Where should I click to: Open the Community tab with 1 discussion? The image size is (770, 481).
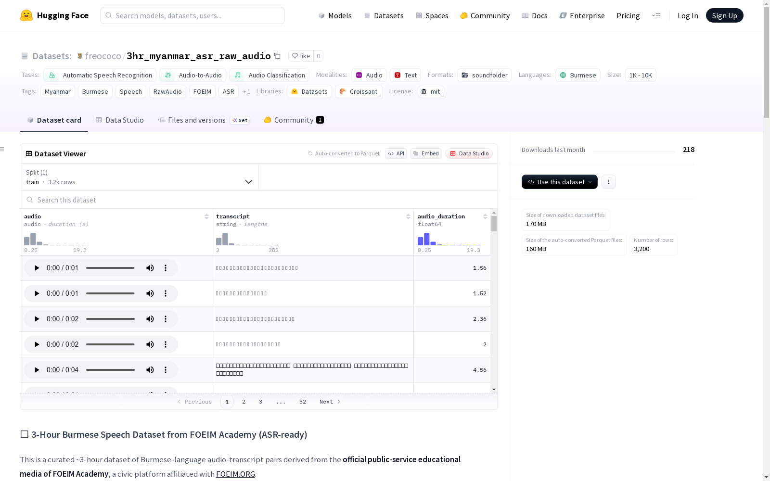[x=294, y=120]
